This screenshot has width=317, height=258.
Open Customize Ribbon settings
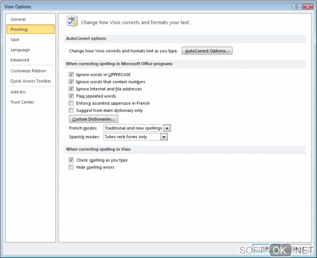pos(30,71)
